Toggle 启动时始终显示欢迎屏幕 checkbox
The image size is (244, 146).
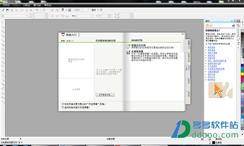coord(63,107)
